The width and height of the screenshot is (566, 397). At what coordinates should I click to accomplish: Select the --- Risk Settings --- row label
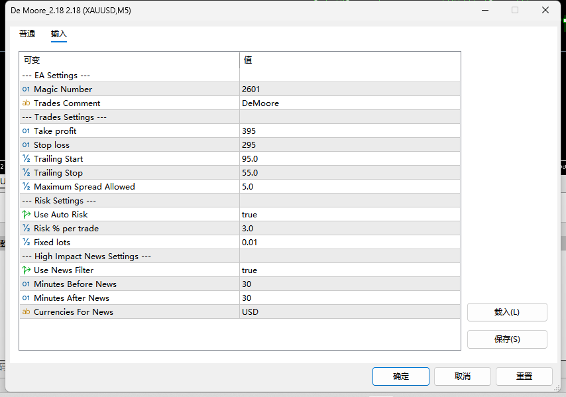click(x=59, y=201)
